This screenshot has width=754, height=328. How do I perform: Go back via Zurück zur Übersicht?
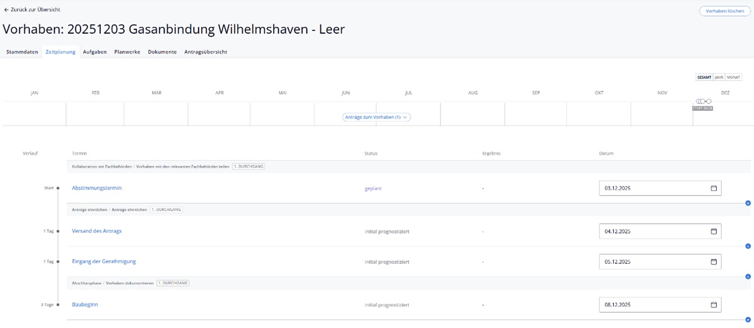32,10
